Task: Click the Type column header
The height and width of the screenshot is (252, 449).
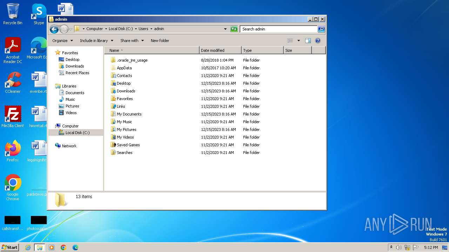Action: [x=262, y=50]
